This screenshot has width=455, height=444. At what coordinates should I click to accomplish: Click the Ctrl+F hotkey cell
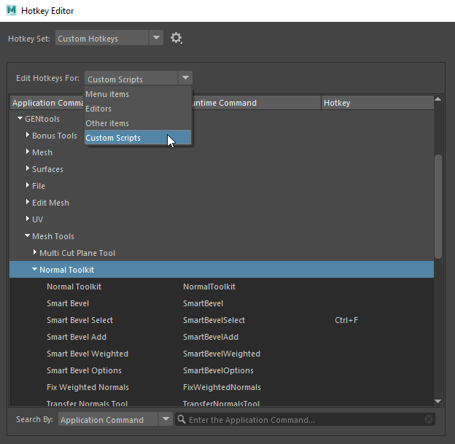coord(346,320)
